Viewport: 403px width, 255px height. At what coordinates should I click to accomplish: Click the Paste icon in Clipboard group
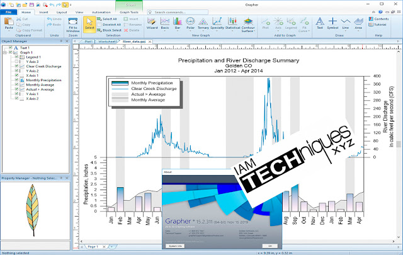[x=9, y=21]
